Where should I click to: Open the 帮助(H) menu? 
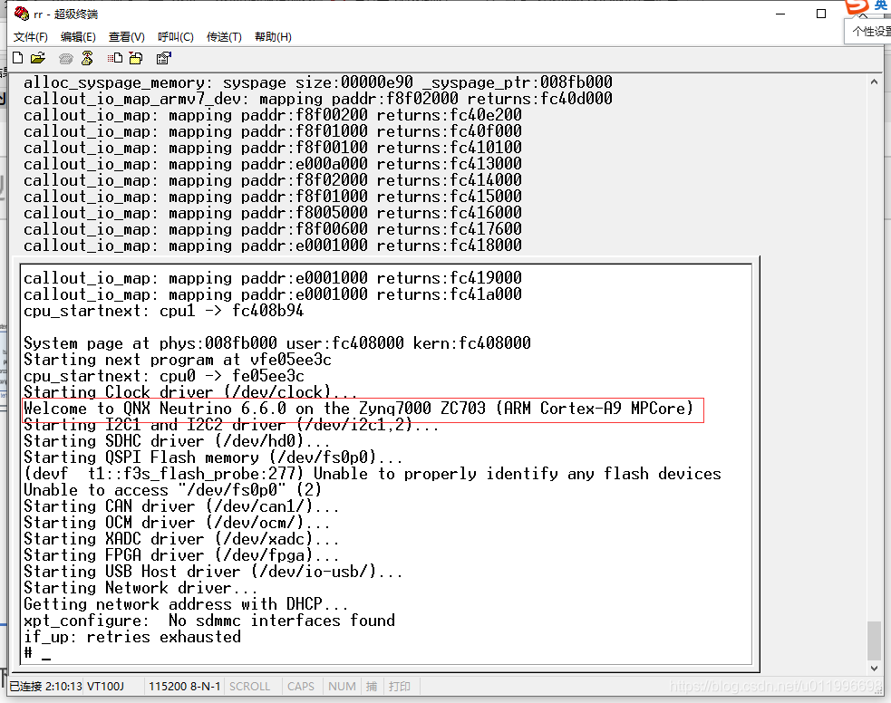273,37
